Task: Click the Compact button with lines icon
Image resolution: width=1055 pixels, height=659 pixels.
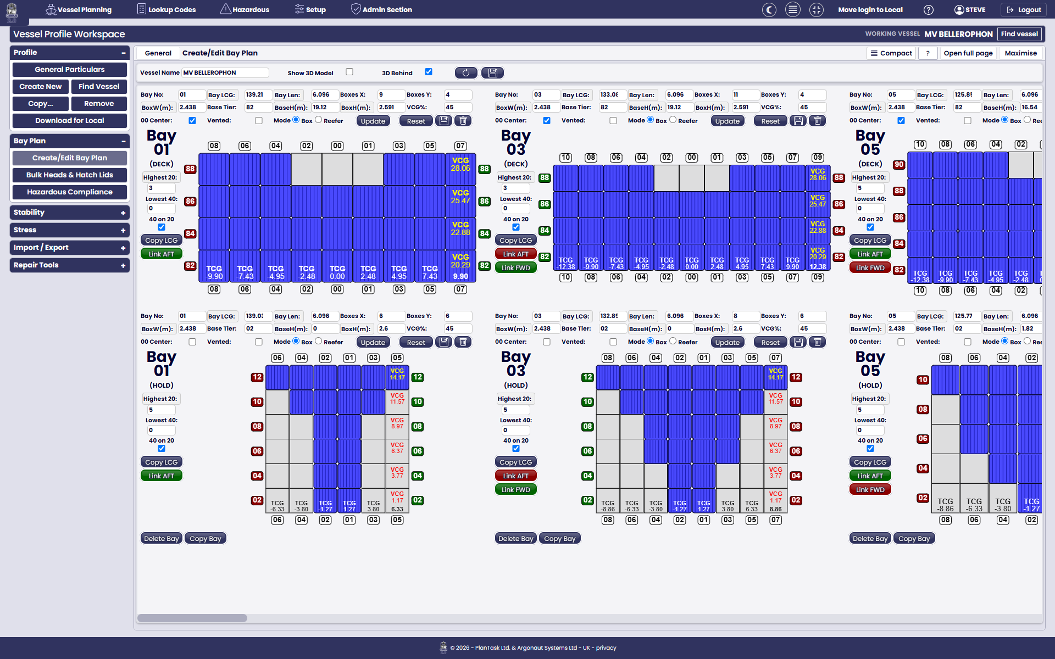Action: (x=891, y=53)
